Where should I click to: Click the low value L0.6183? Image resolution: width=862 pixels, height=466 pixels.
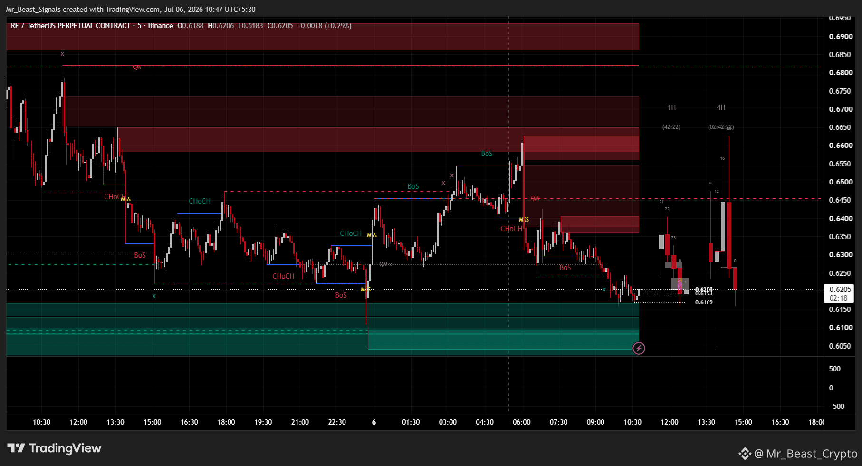pos(250,26)
